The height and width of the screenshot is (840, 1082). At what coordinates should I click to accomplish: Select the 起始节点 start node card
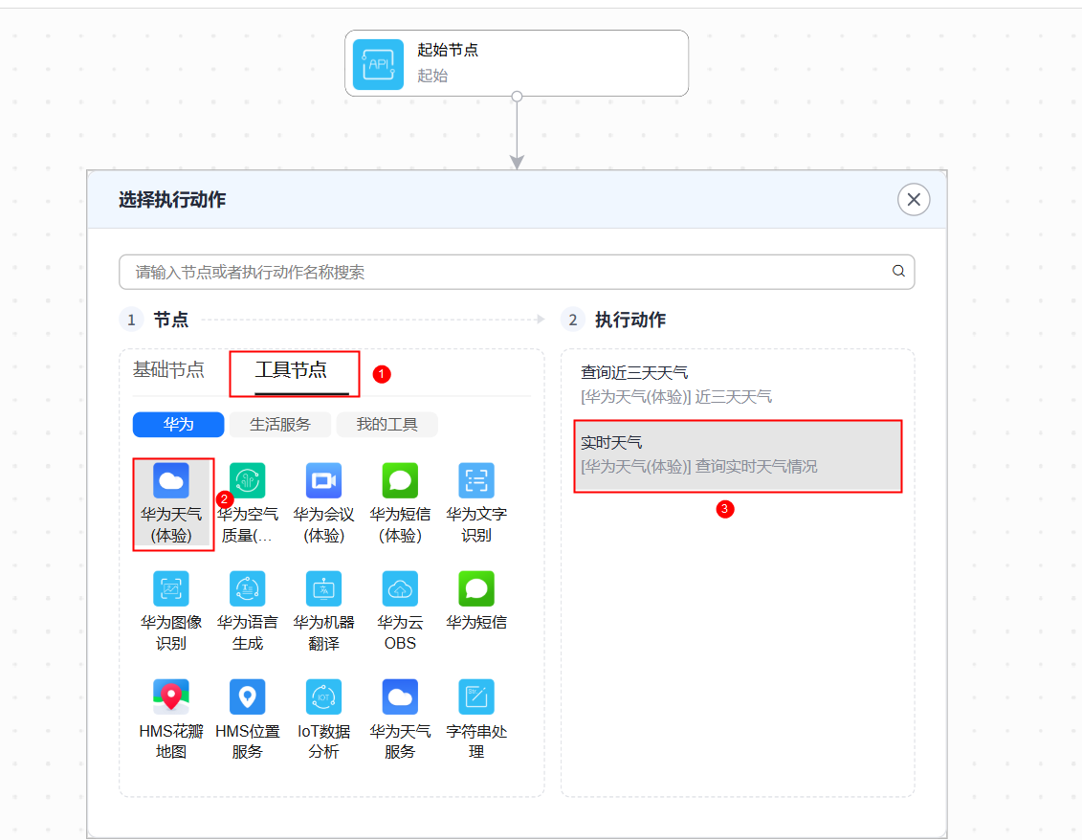(x=517, y=63)
